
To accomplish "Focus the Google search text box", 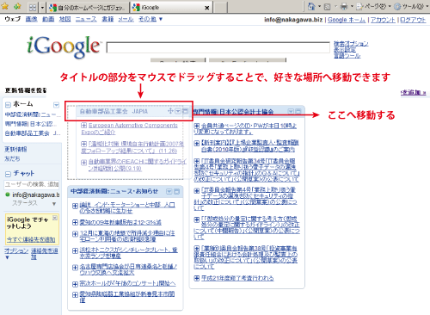I will pyautogui.click(x=218, y=47).
